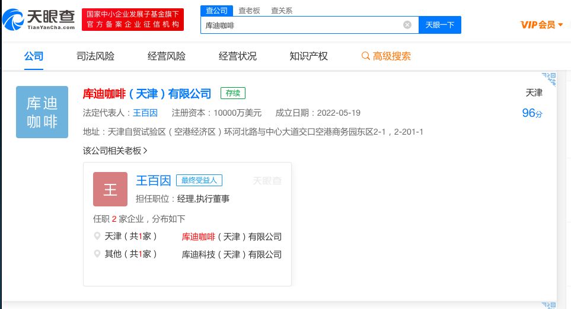Viewport: 571px width, 309px height.
Task: Open the 知识产权 tab
Action: (308, 56)
